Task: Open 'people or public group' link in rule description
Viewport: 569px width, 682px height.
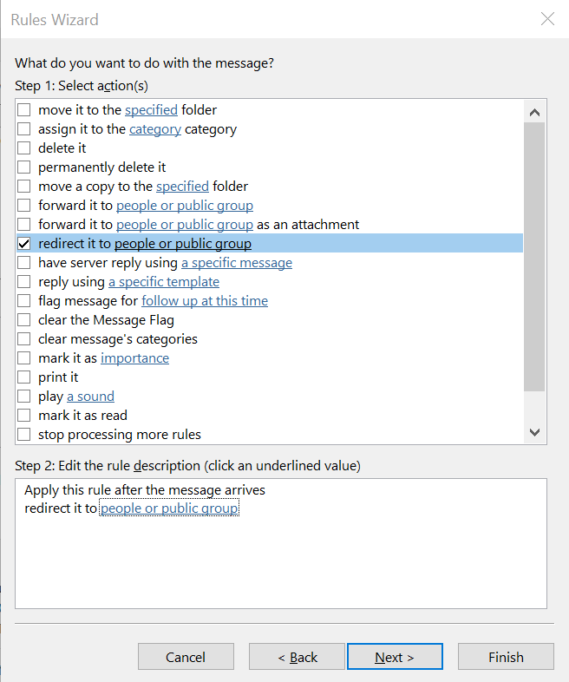Action: pos(169,508)
